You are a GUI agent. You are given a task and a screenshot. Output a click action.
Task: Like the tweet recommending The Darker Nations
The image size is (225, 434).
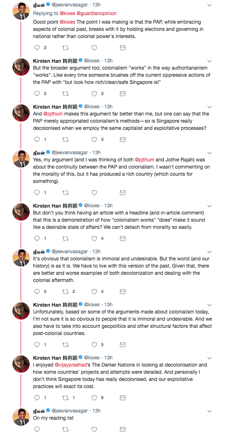pos(94,398)
